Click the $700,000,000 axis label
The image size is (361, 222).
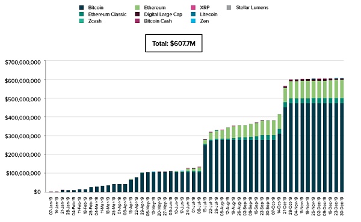23,62
